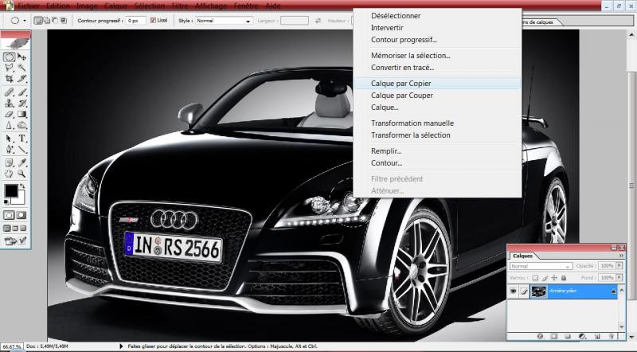Select the Zoom magnifier tool

pos(22,174)
